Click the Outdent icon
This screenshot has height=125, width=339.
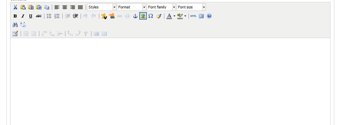pyautogui.click(x=67, y=16)
